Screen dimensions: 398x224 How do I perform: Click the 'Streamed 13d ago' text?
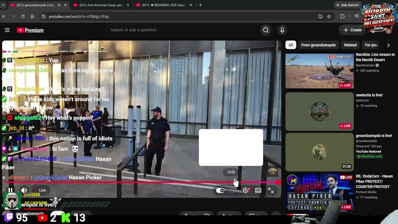(x=369, y=146)
